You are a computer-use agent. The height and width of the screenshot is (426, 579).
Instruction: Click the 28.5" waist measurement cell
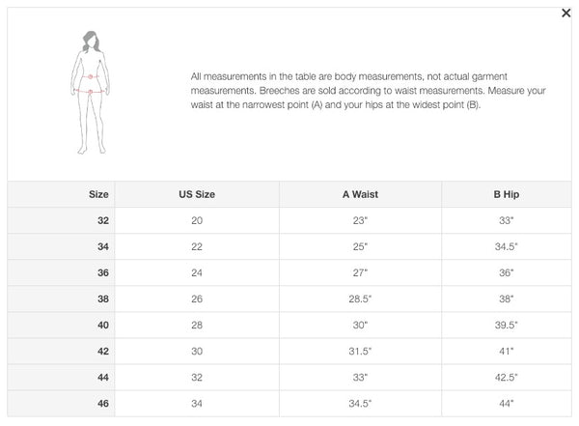(360, 298)
